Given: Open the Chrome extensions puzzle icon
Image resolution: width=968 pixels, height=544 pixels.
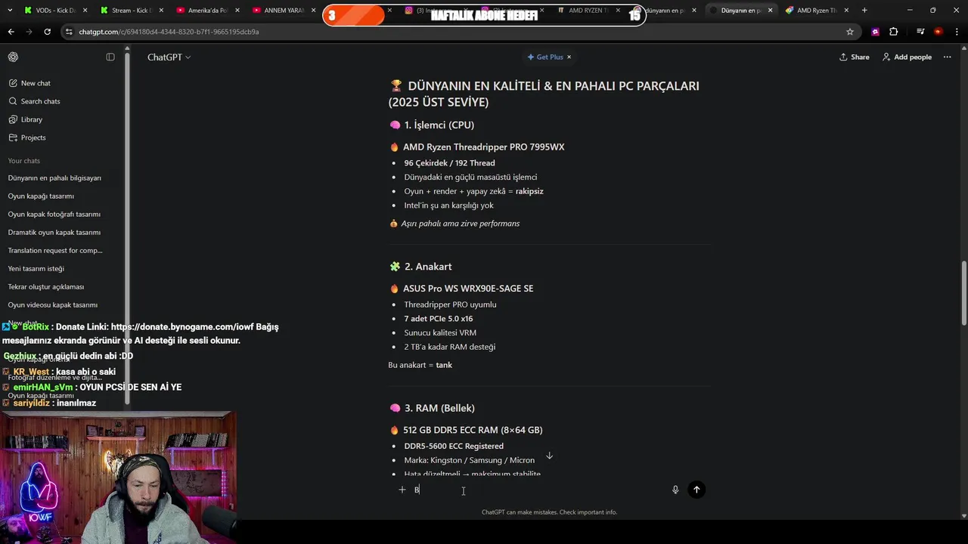Looking at the screenshot, I should [893, 32].
